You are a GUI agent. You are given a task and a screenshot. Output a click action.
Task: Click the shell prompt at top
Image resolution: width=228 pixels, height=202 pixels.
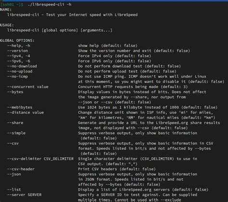[x=12, y=4]
